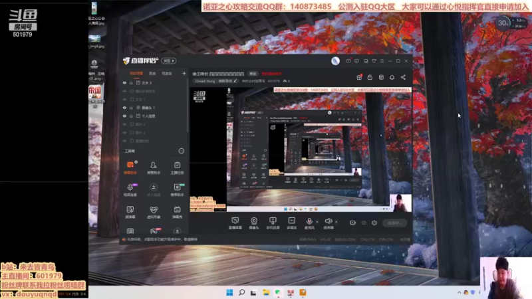The image size is (532, 299).
Task: Open taskbar search magnifier
Action: tap(241, 292)
